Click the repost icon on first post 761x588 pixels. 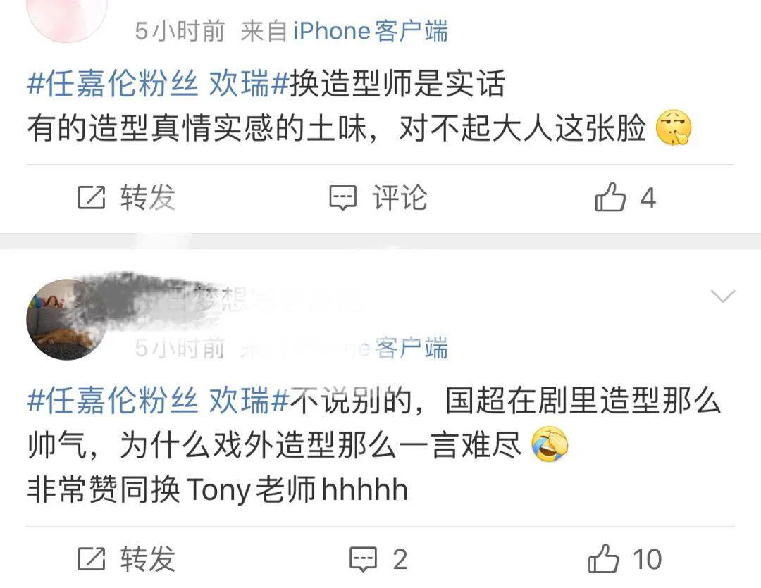(x=91, y=197)
